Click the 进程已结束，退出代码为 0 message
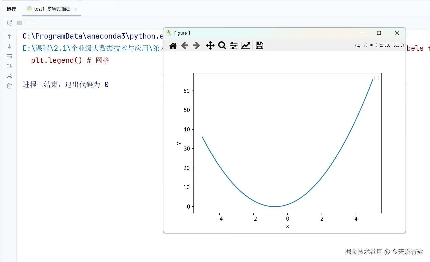The image size is (430, 262). 66,84
